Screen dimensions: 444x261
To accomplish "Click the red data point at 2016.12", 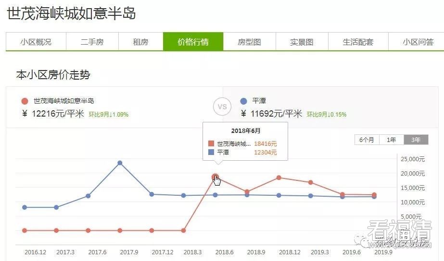I will click(25, 230).
